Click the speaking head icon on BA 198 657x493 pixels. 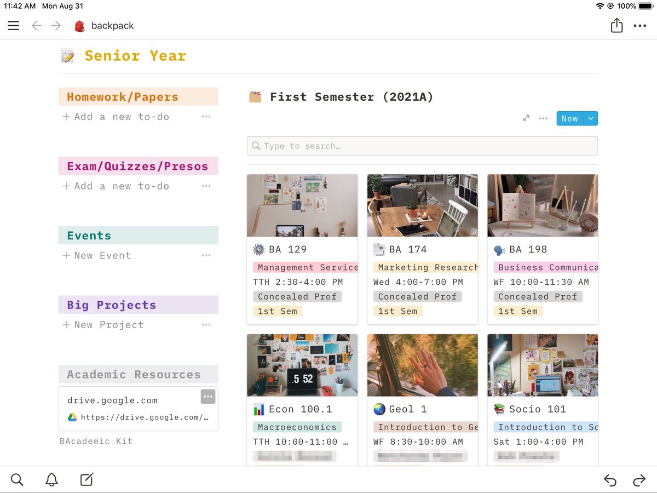point(499,250)
